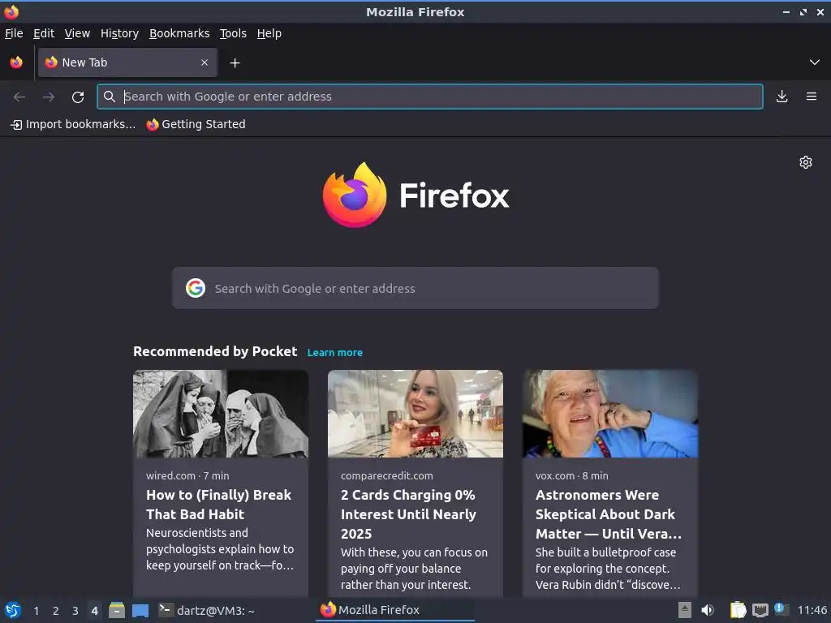Click Import bookmarks in bookmarks toolbar
Viewport: 831px width, 623px height.
73,124
